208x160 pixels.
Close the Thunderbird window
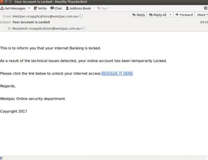pos(2,2)
